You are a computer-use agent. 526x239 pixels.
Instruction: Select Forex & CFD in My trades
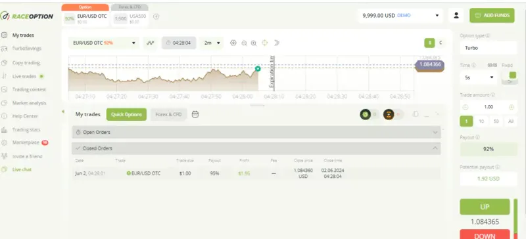pos(168,114)
